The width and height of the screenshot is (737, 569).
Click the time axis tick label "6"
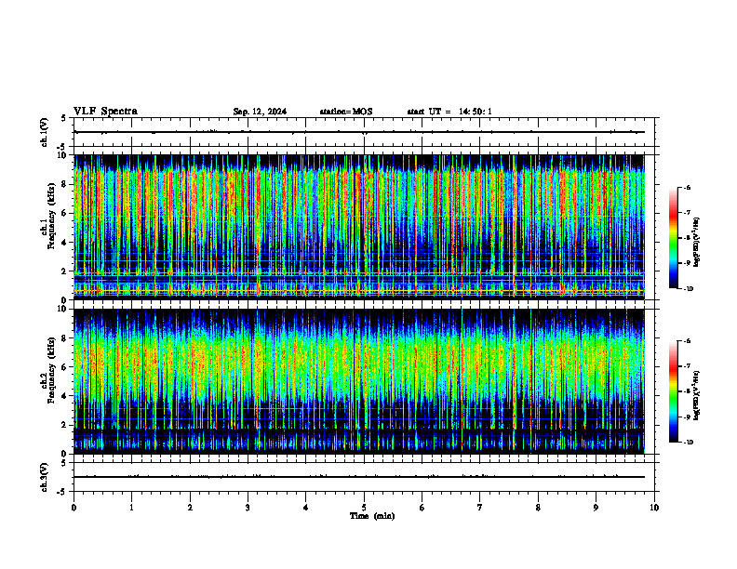pos(422,508)
